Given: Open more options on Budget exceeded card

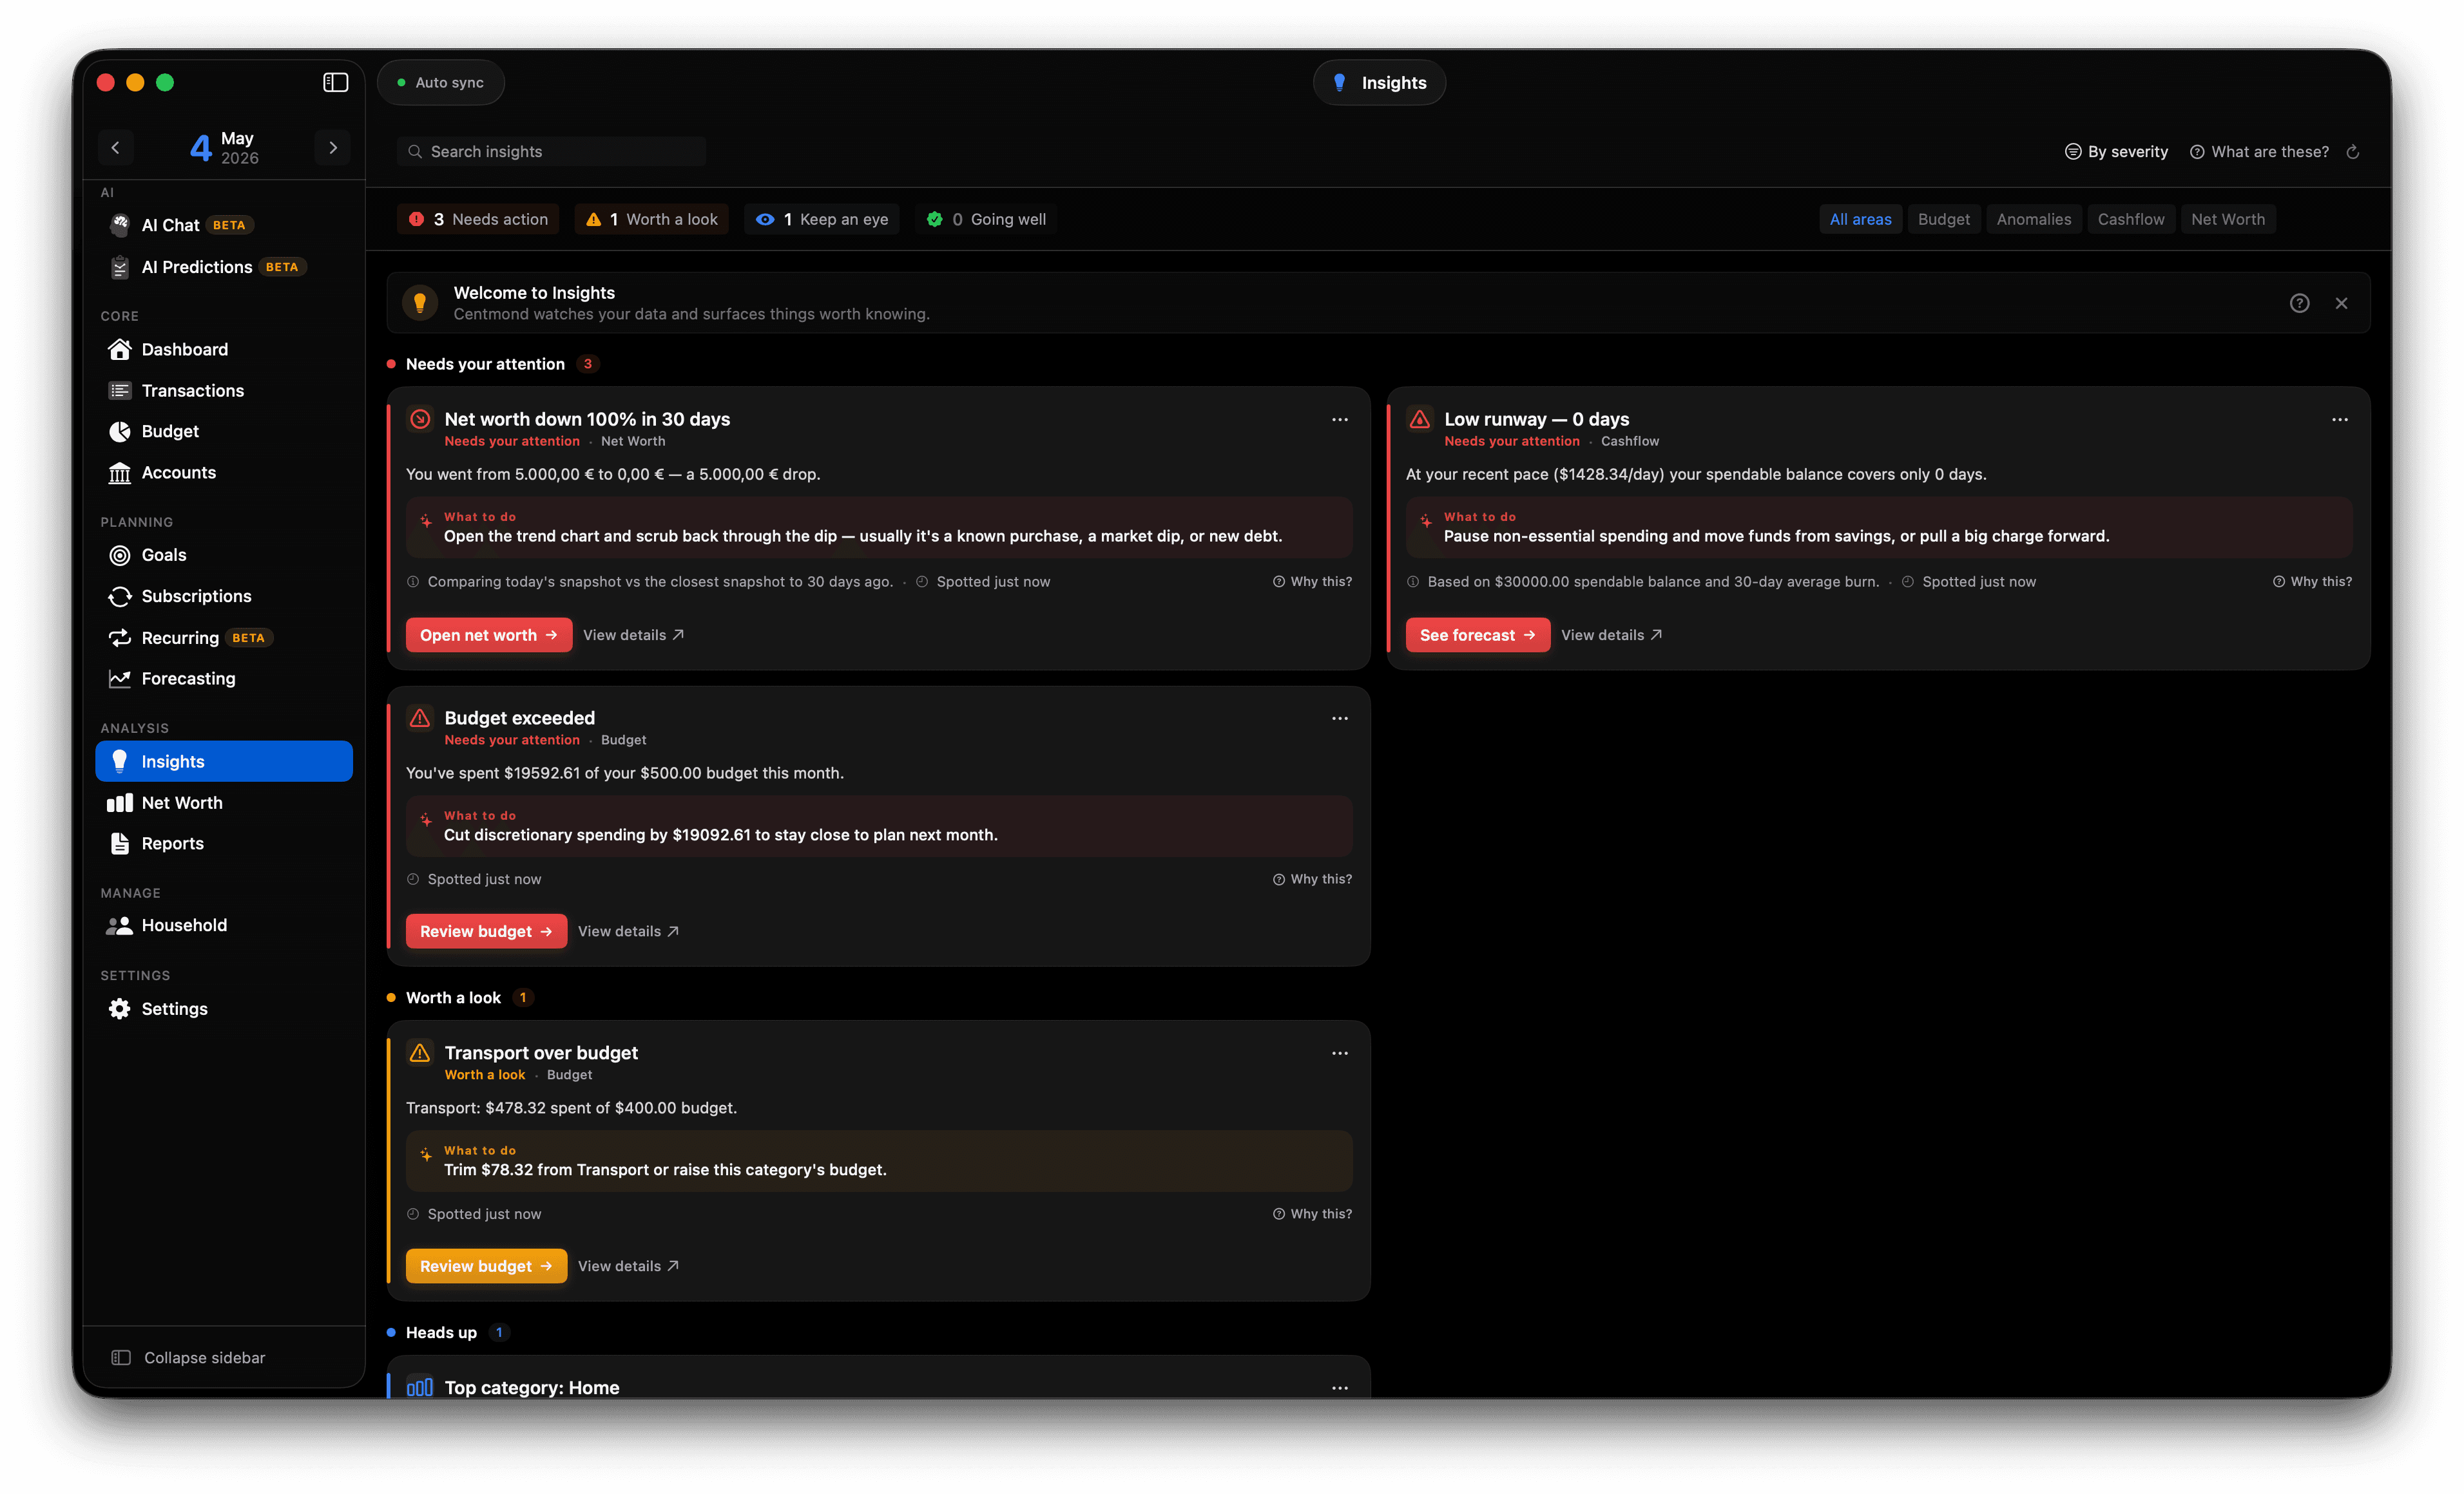Looking at the screenshot, I should coord(1339,719).
